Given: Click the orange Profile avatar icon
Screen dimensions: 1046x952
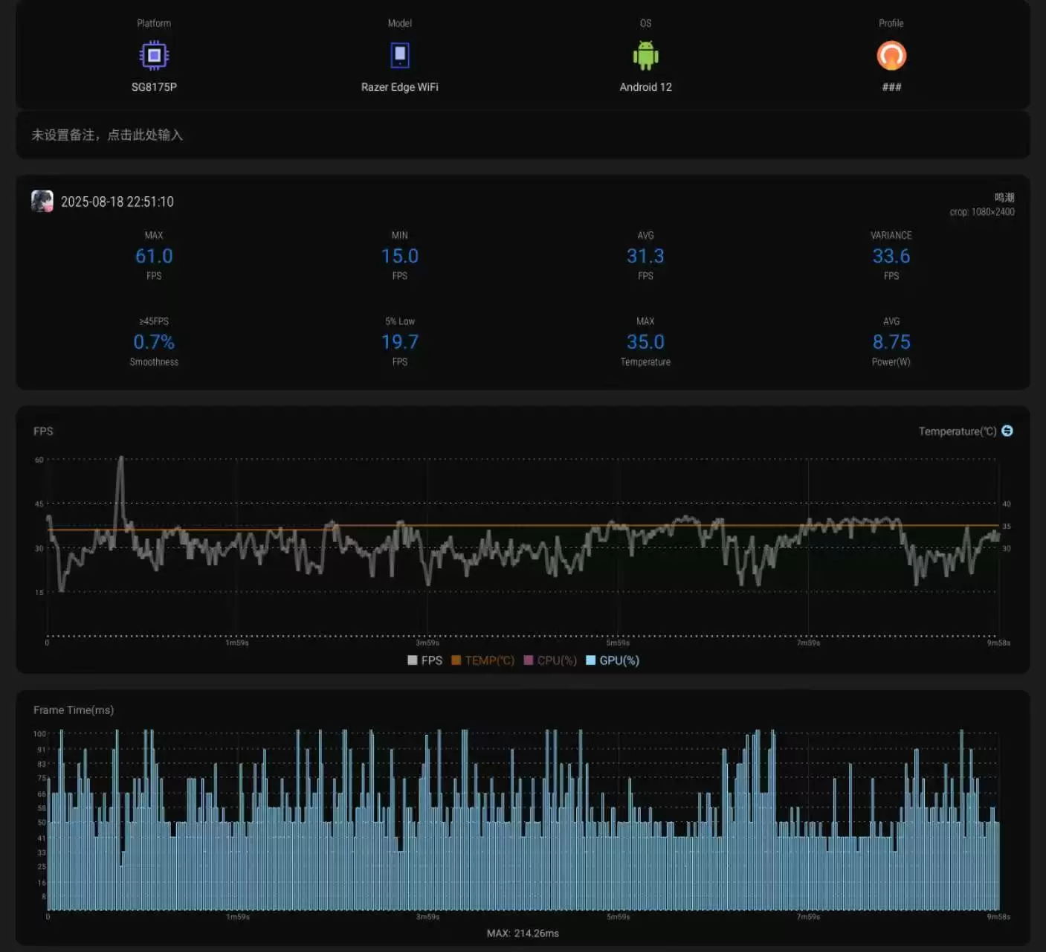Looking at the screenshot, I should [x=891, y=56].
